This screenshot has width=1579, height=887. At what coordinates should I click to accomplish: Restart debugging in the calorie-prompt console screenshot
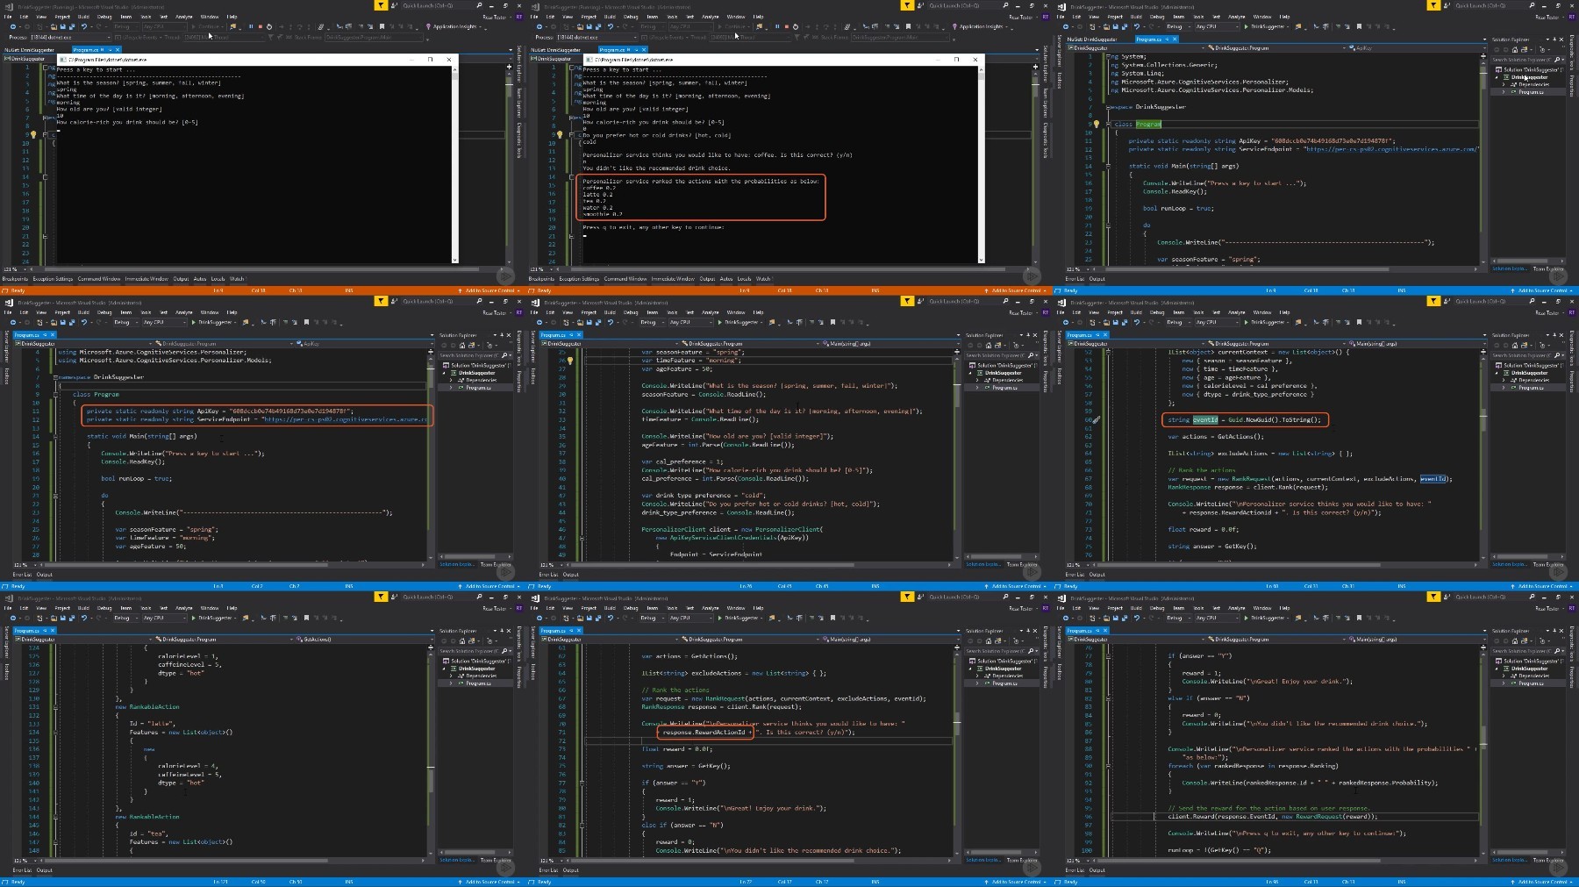[x=269, y=26]
